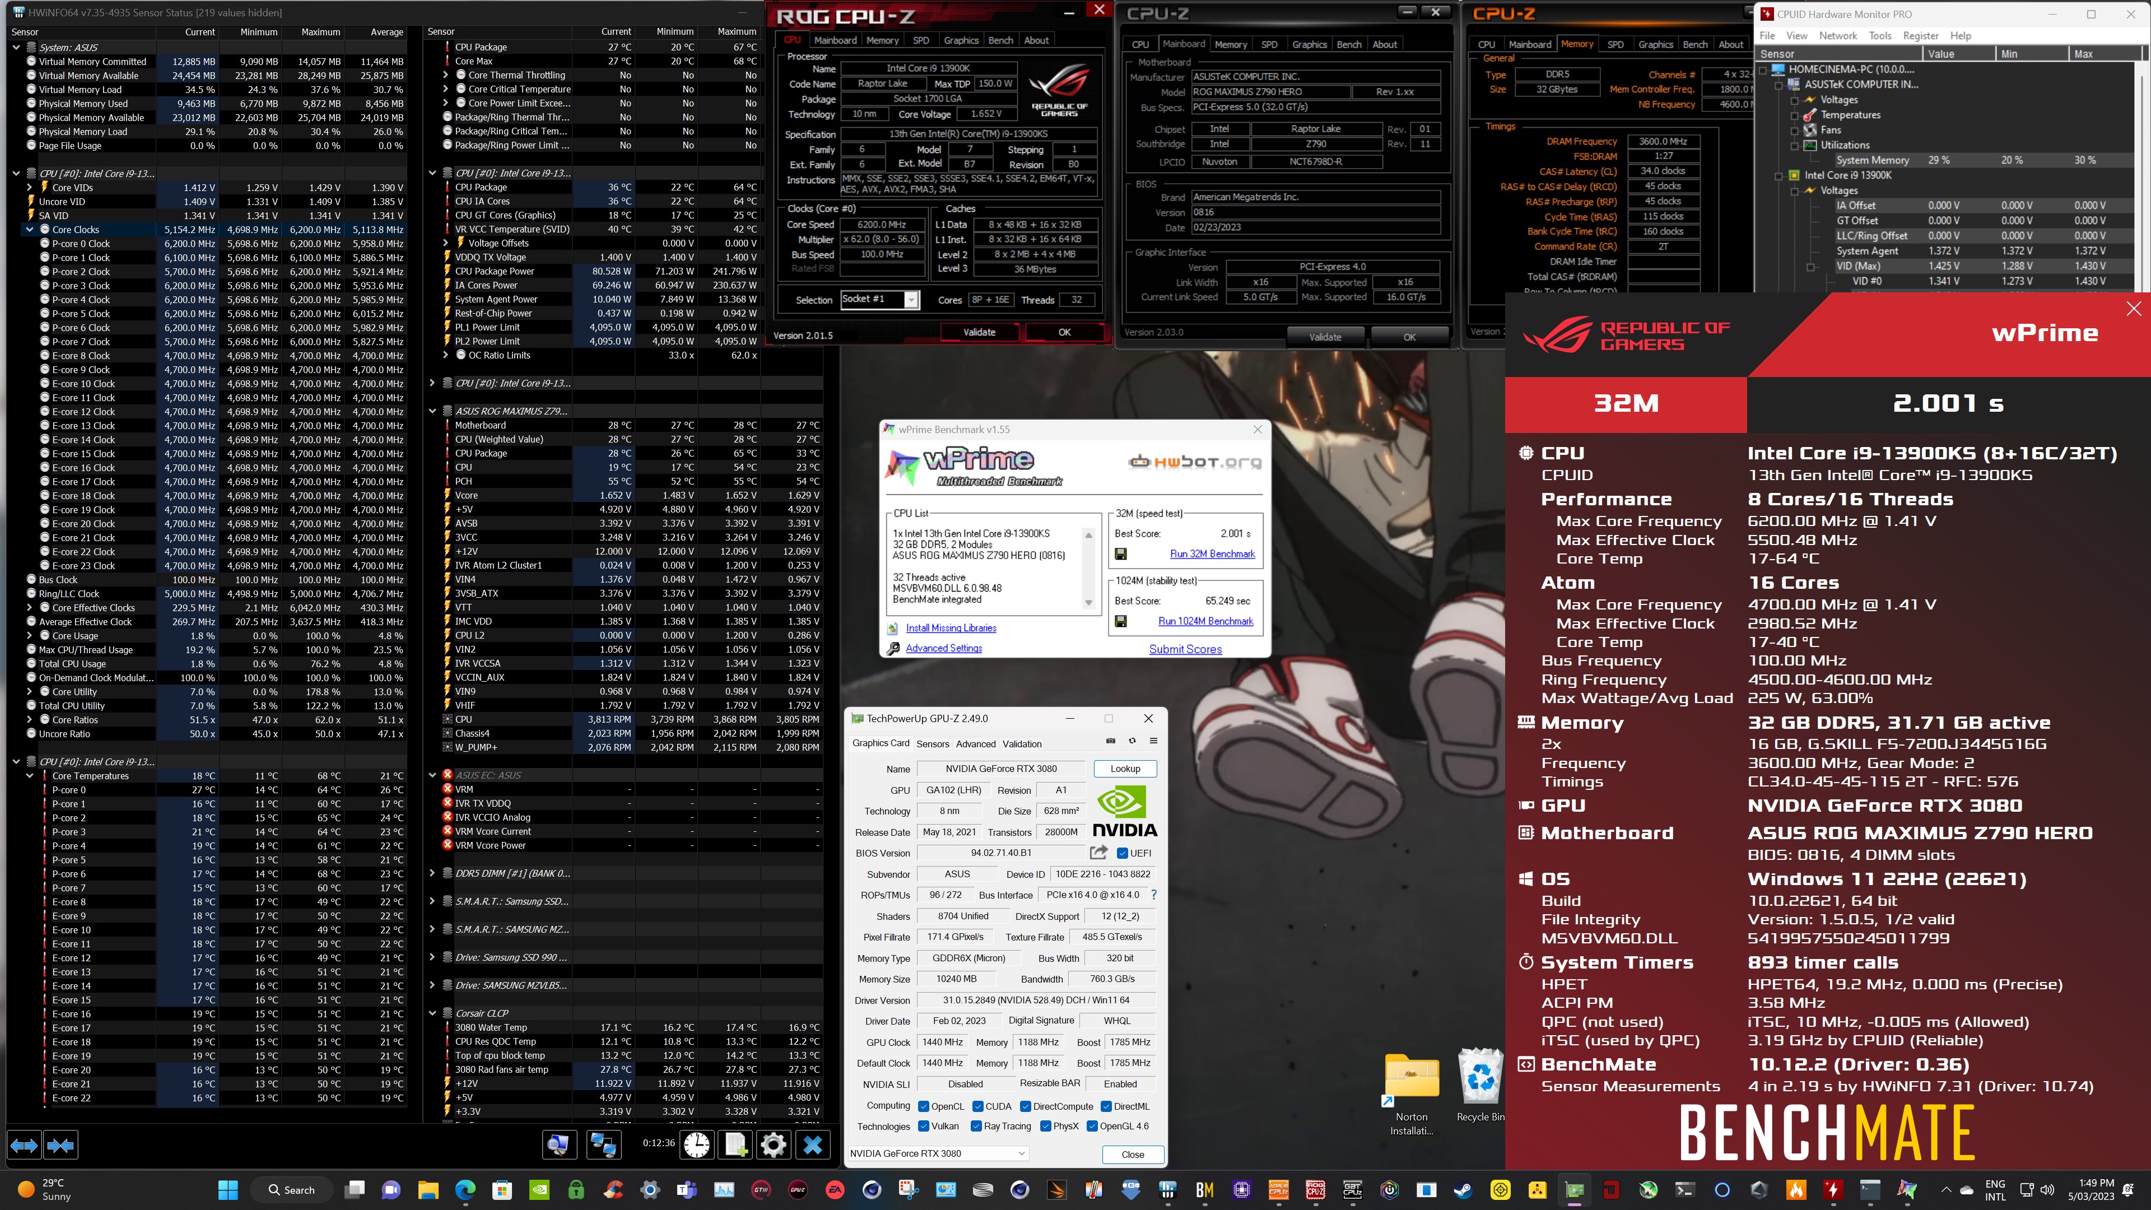Image resolution: width=2151 pixels, height=1210 pixels.
Task: Click GPU-Z refresh icon
Action: click(1132, 741)
